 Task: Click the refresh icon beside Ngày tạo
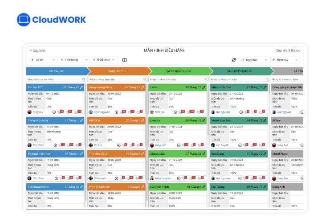point(234,60)
